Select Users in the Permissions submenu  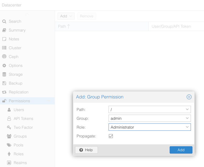click(19, 110)
